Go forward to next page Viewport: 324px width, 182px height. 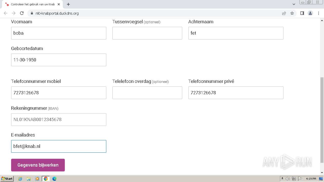14,13
